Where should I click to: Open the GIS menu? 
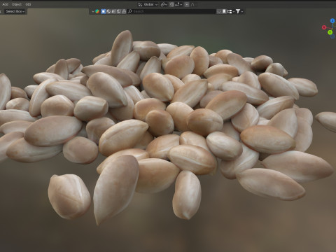click(28, 4)
